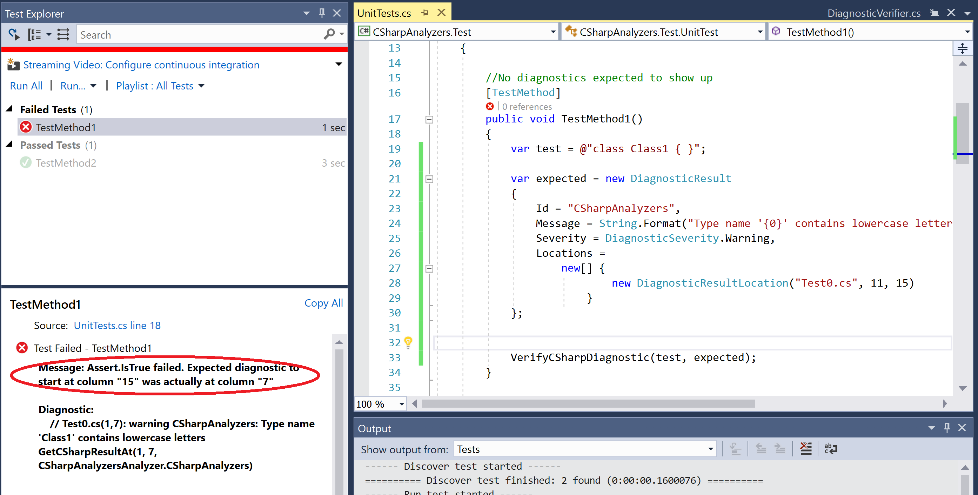This screenshot has width=978, height=495.
Task: Open the Output window options dropdown
Action: coord(931,428)
